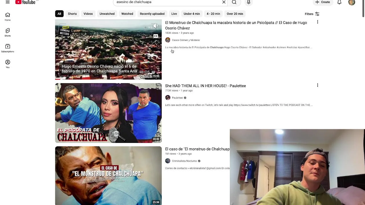Click the page vertical scrollbar
This screenshot has width=365, height=205.
(363, 9)
